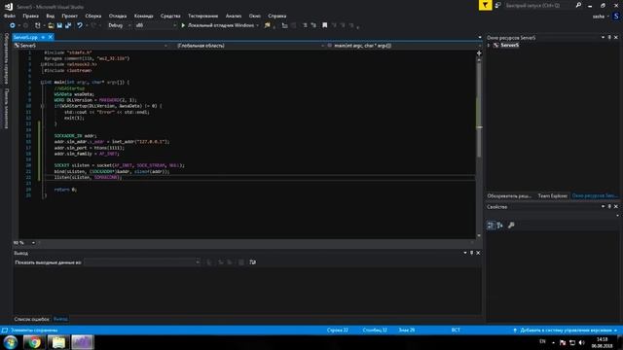
Task: Open the Файл menu
Action: [10, 16]
